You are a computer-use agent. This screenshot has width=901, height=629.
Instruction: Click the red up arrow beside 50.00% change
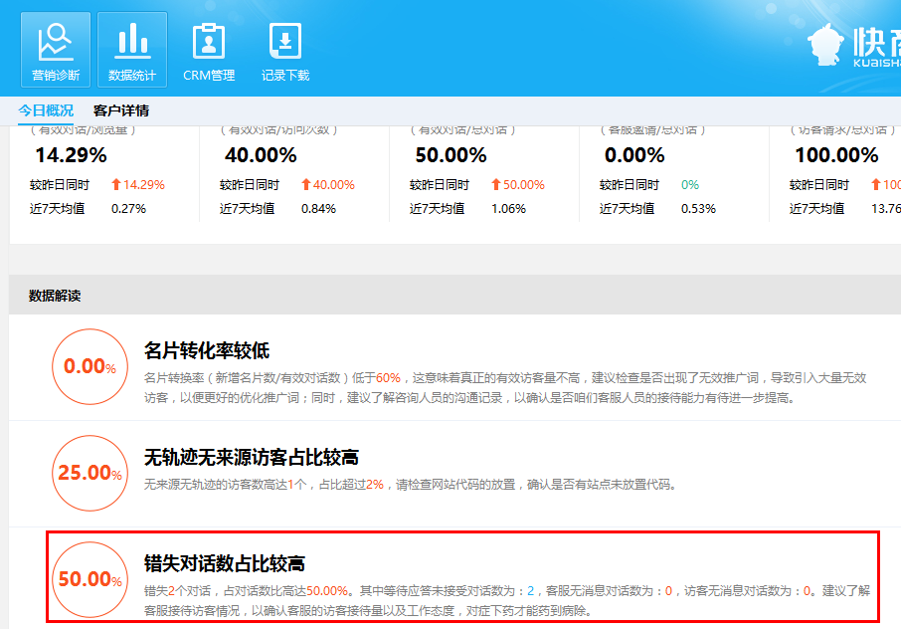[x=496, y=185]
